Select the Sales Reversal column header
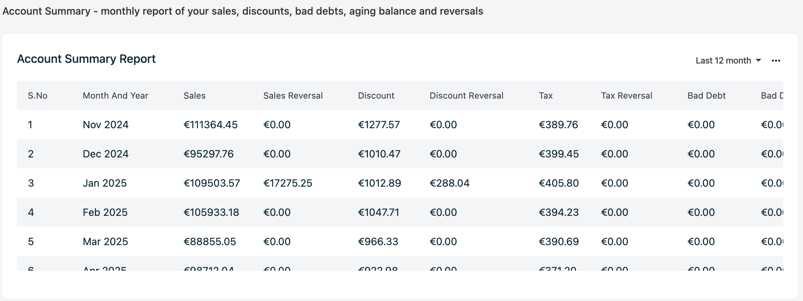 (293, 96)
